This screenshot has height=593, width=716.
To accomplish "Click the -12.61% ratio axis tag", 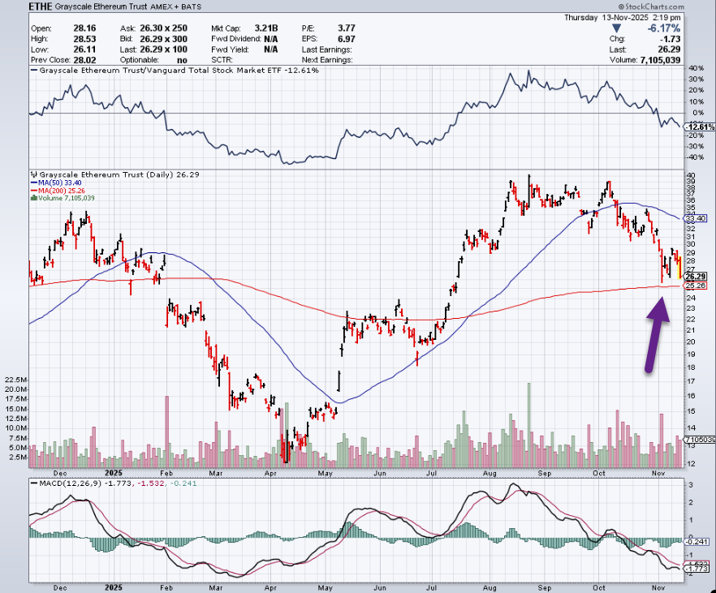I will pyautogui.click(x=697, y=127).
